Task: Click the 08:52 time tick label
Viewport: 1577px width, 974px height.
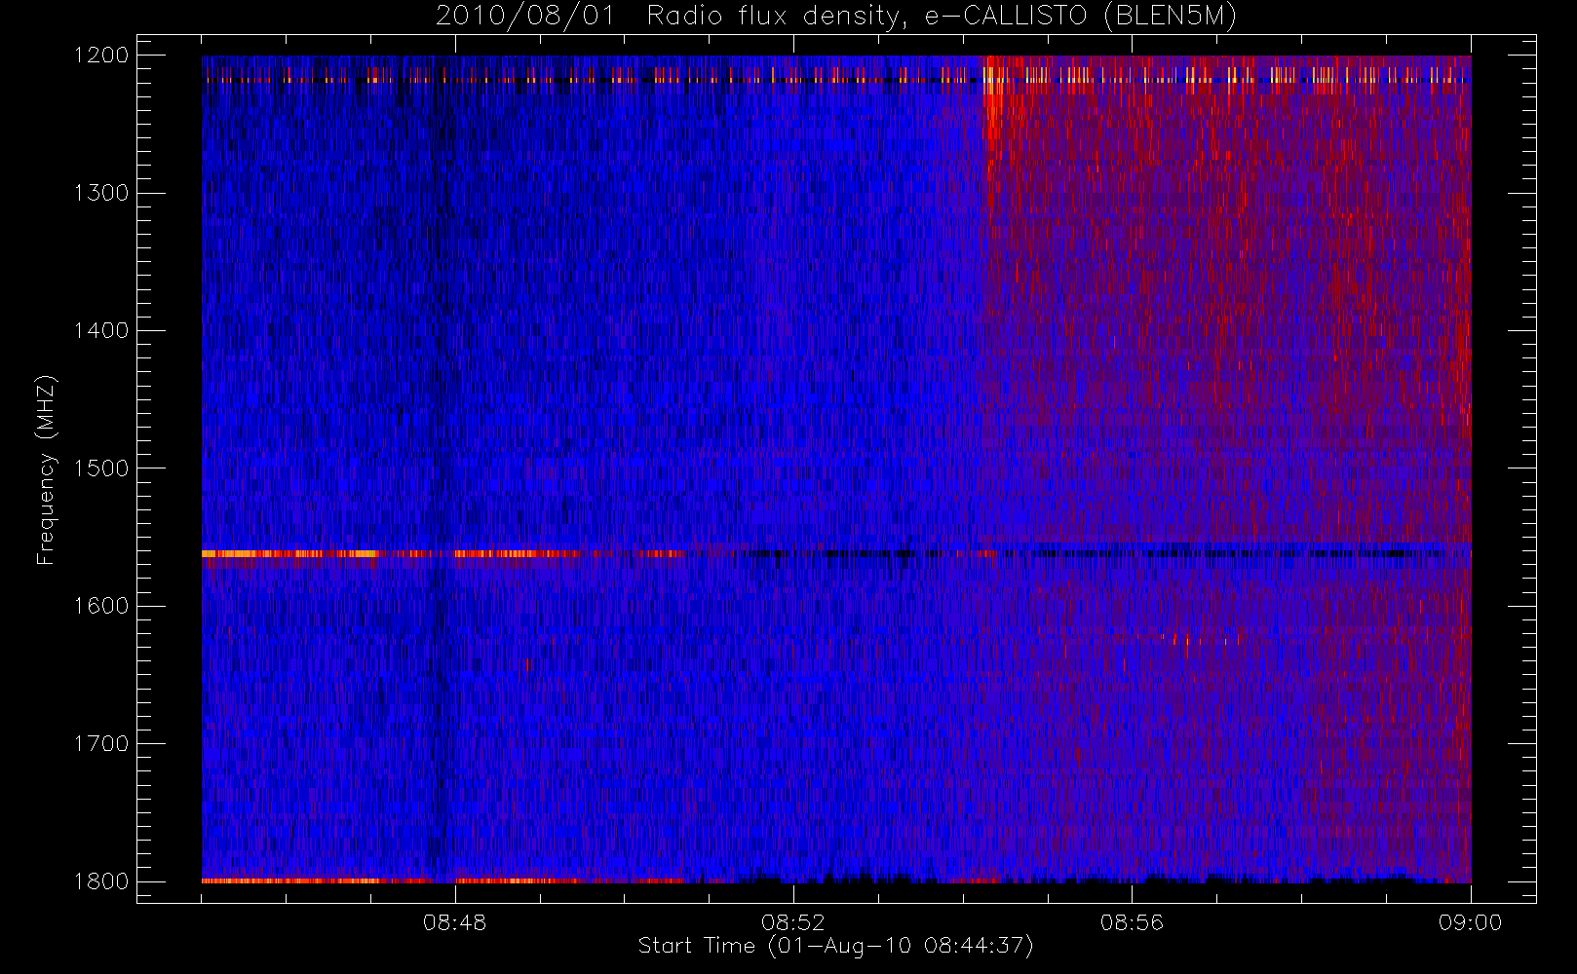Action: (x=793, y=922)
